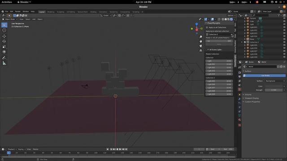287x161 pixels.
Task: Adjust the power percentage slider
Action: pos(219,41)
